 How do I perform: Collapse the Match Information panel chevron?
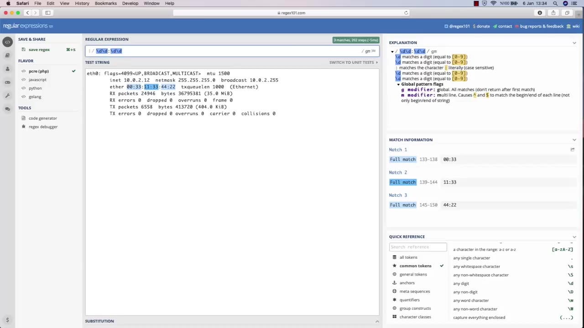[574, 140]
